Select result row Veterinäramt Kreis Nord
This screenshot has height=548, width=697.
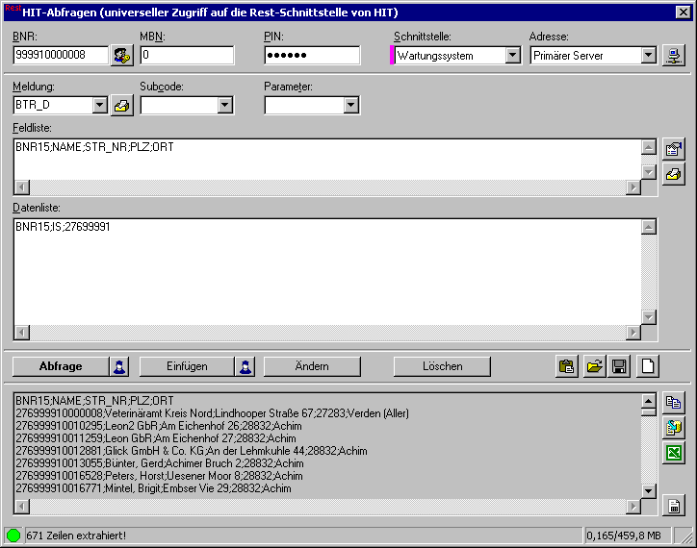click(x=213, y=413)
